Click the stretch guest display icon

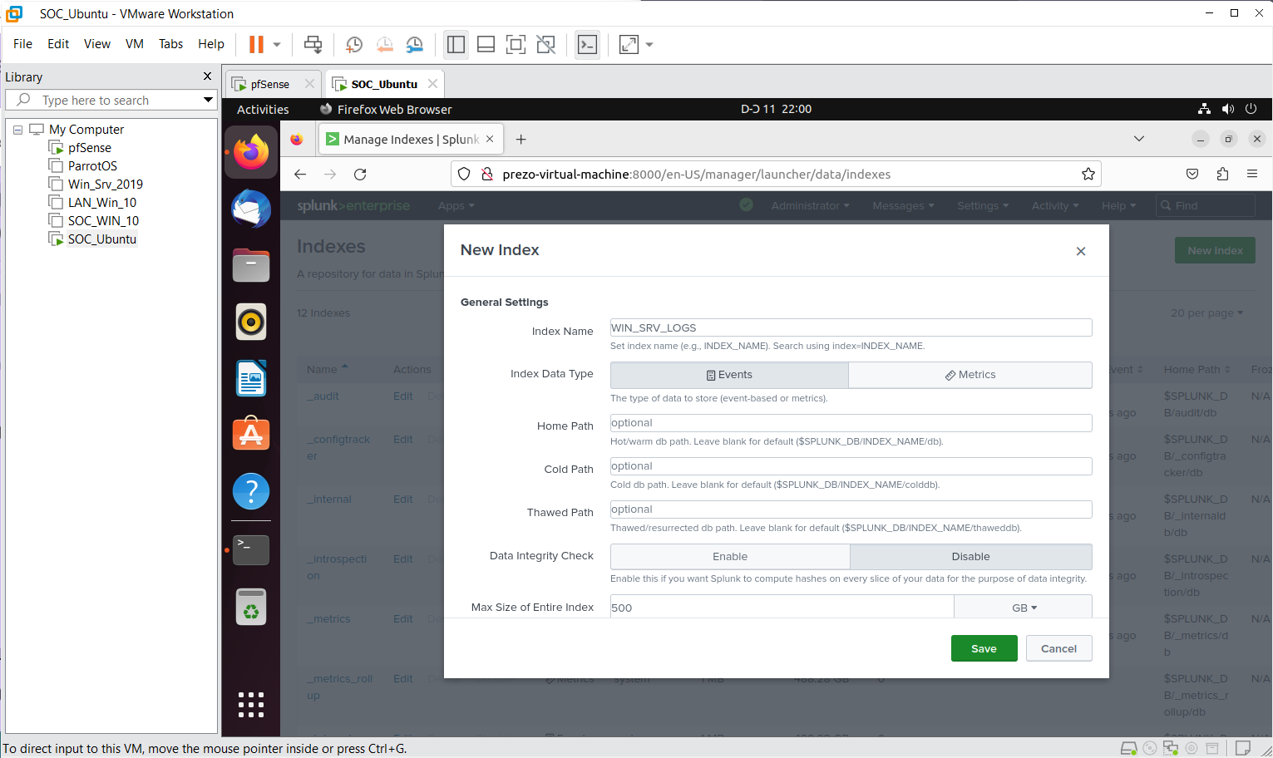(629, 45)
